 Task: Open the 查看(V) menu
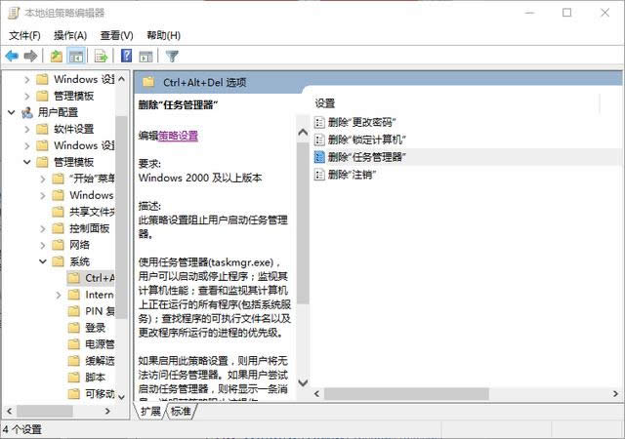(x=116, y=35)
